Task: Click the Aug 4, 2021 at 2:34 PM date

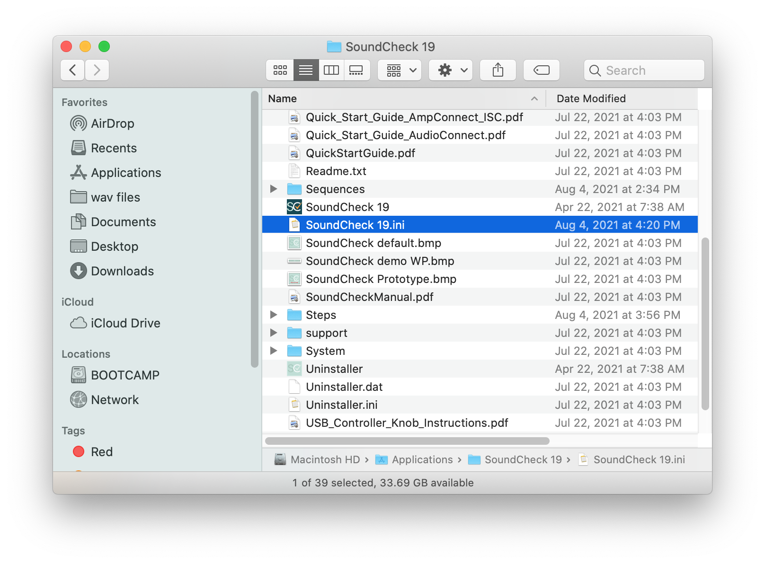Action: pyautogui.click(x=617, y=189)
